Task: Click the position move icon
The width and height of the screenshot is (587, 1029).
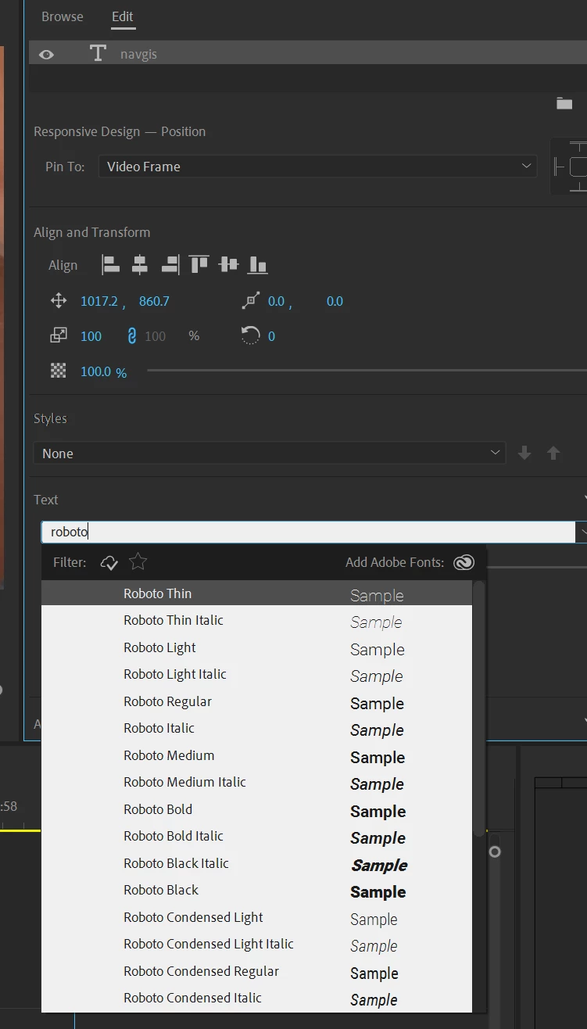Action: click(x=59, y=301)
